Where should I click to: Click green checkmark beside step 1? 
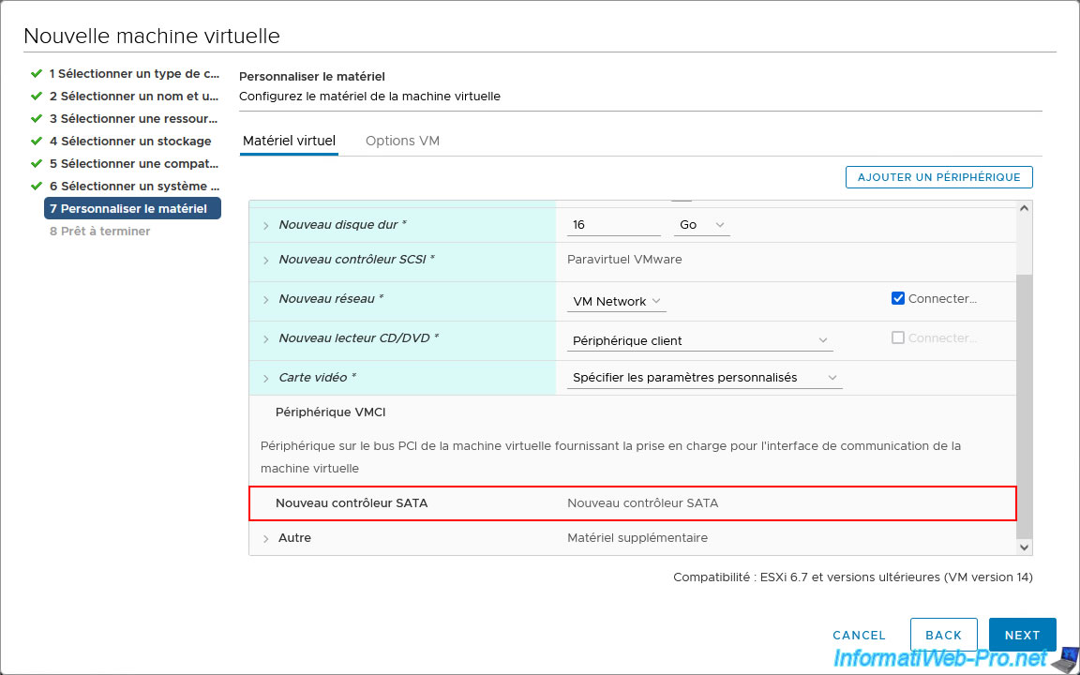37,73
